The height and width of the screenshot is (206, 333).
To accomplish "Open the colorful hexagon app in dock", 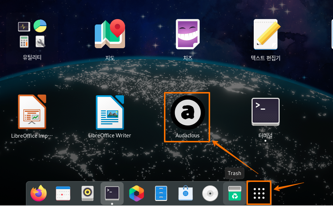I will pos(137,193).
